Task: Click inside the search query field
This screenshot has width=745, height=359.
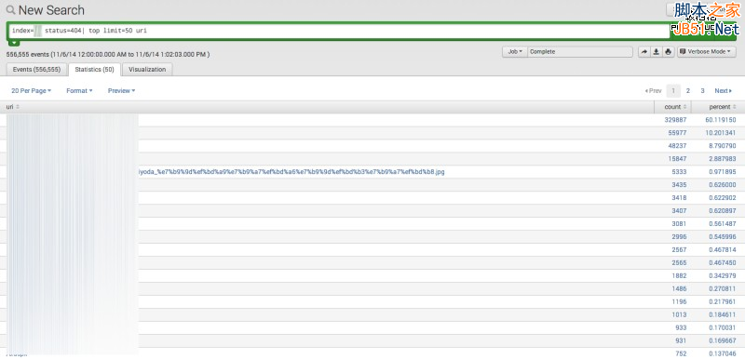Action: click(338, 31)
